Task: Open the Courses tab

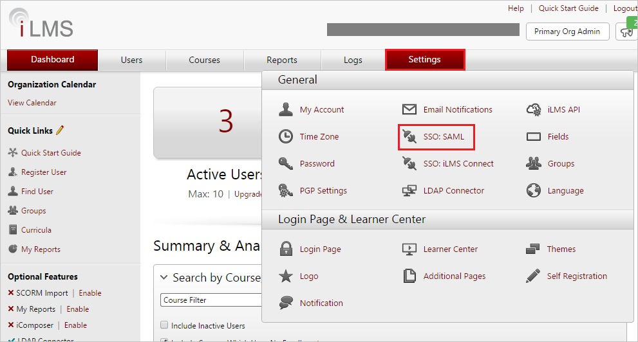Action: pyautogui.click(x=204, y=60)
